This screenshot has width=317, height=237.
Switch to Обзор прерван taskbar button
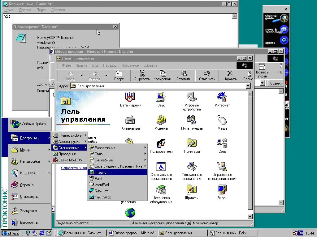pos(132,233)
